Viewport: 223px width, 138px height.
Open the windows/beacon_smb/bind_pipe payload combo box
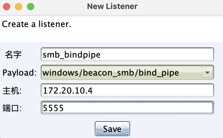click(120, 72)
